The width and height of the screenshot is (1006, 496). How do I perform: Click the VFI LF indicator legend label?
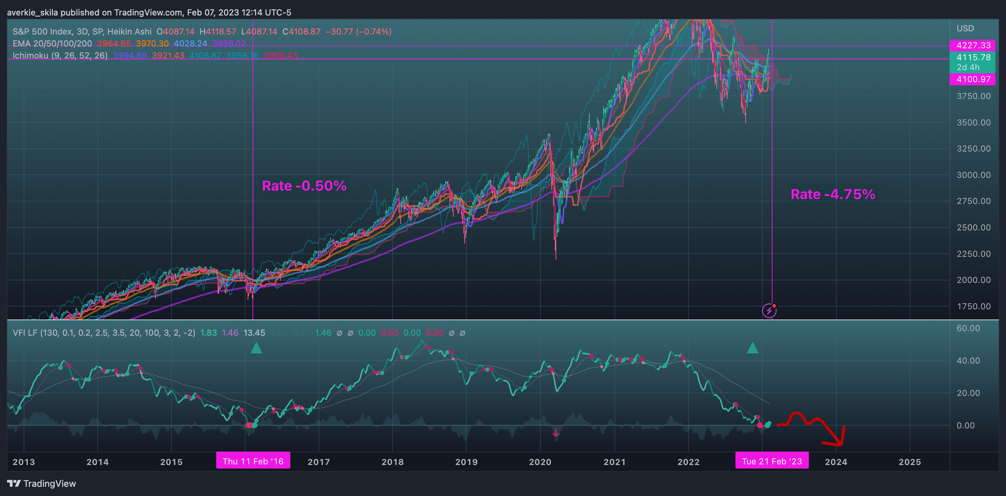click(x=104, y=333)
